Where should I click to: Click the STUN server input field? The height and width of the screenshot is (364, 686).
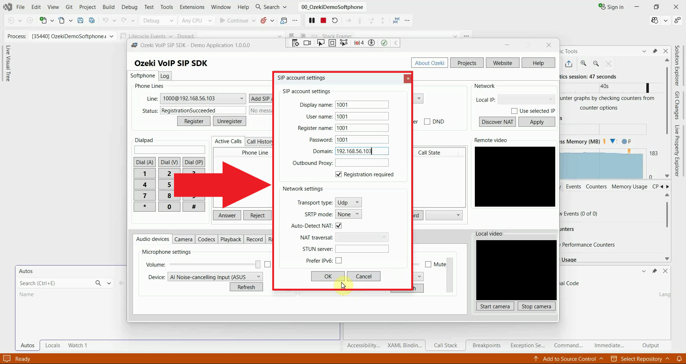pos(362,249)
